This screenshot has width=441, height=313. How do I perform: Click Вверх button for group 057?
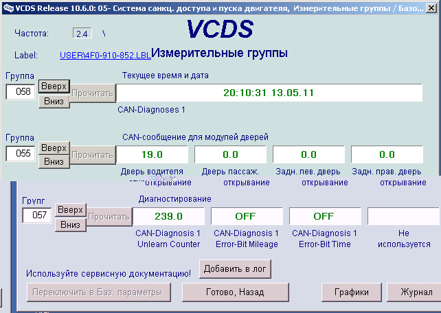(71, 210)
